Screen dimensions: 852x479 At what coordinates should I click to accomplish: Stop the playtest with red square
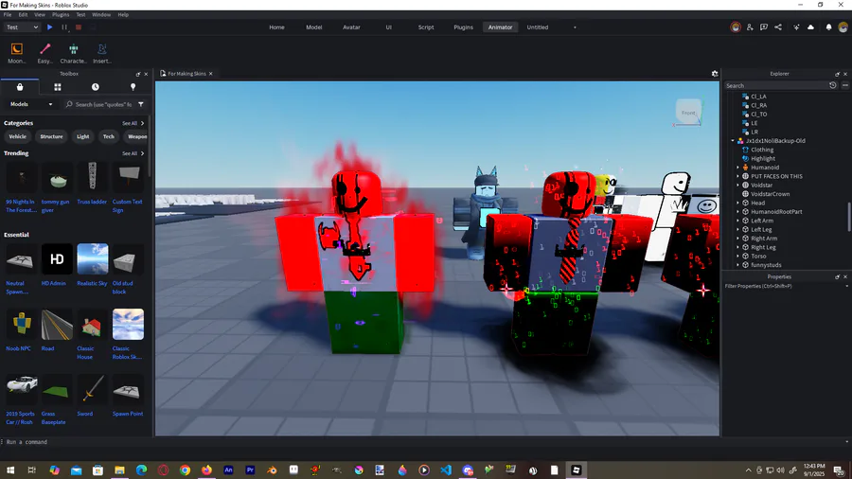point(79,27)
